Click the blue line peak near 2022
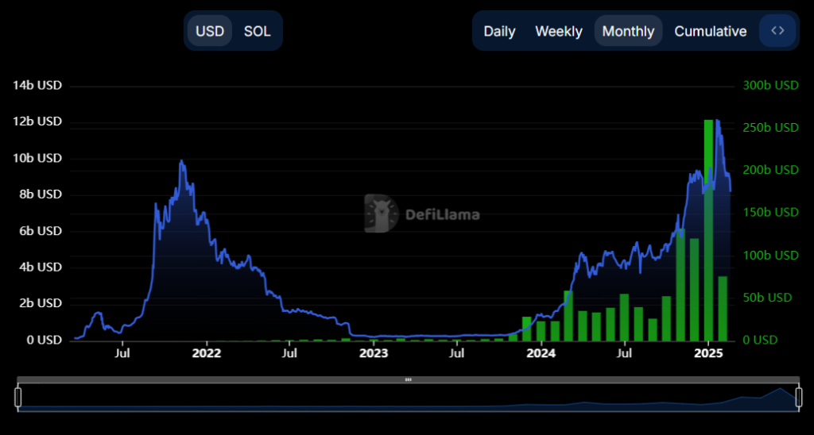This screenshot has width=814, height=435. tap(181, 160)
